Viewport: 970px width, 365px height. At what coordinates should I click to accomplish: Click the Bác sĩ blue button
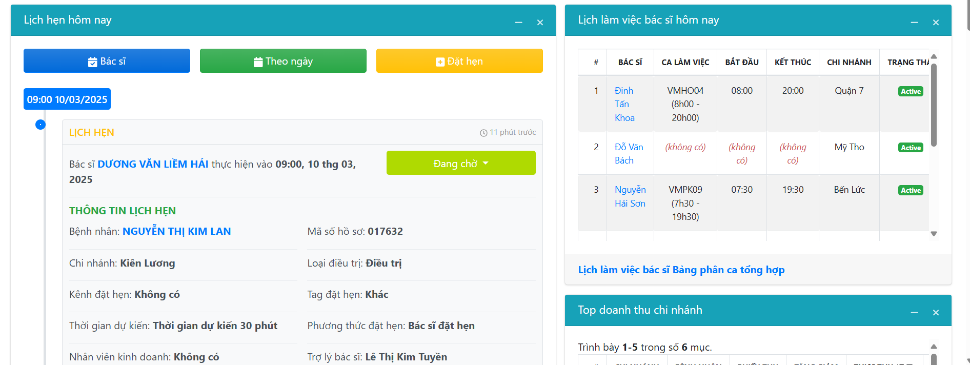pyautogui.click(x=107, y=61)
